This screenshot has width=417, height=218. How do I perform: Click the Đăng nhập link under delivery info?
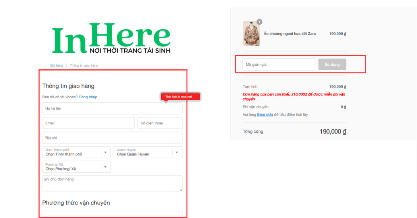(x=88, y=97)
